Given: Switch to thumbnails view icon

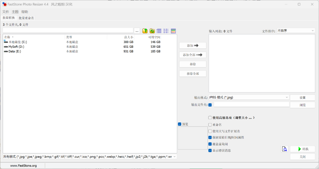Looking at the screenshot, I should tap(173, 31).
